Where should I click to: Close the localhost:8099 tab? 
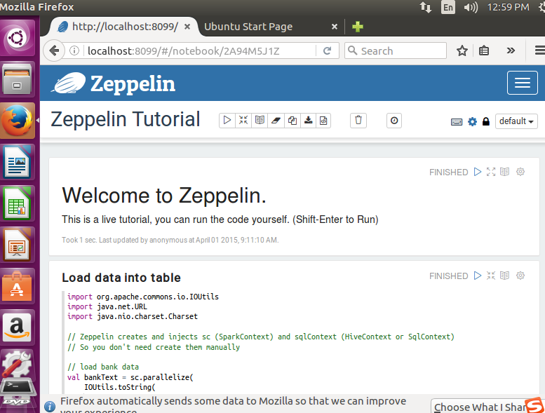point(187,27)
